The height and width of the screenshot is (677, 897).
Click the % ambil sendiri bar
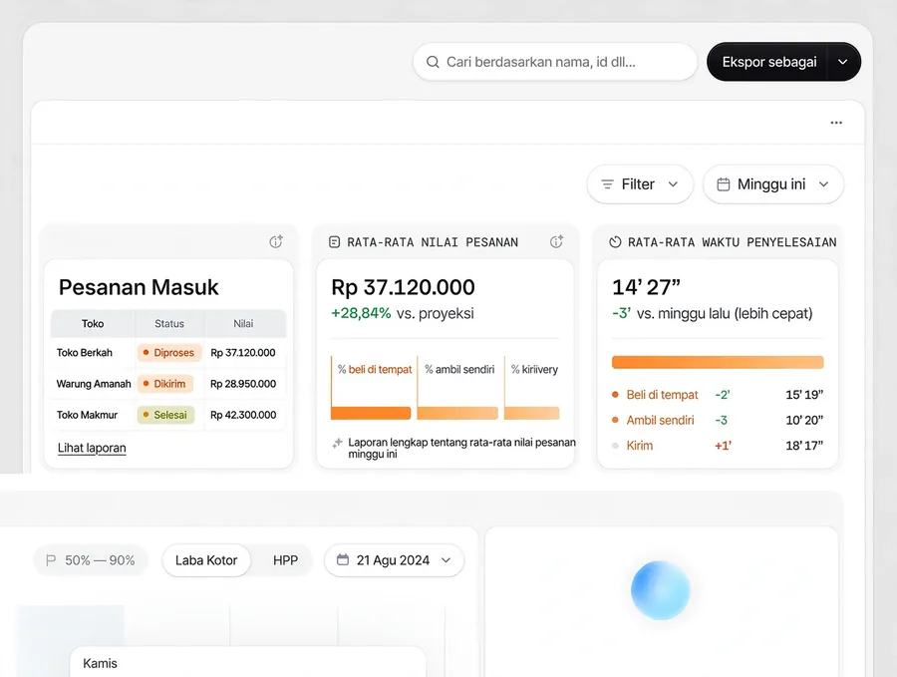(x=457, y=413)
